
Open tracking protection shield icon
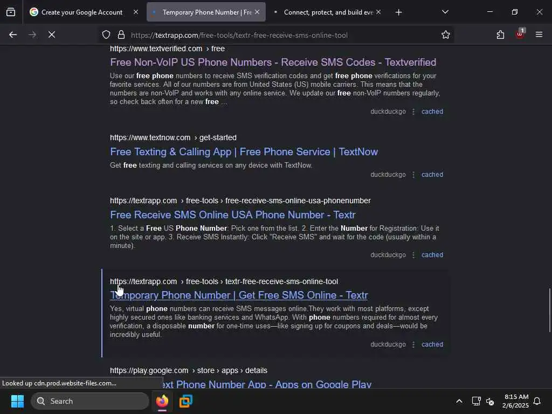(106, 35)
